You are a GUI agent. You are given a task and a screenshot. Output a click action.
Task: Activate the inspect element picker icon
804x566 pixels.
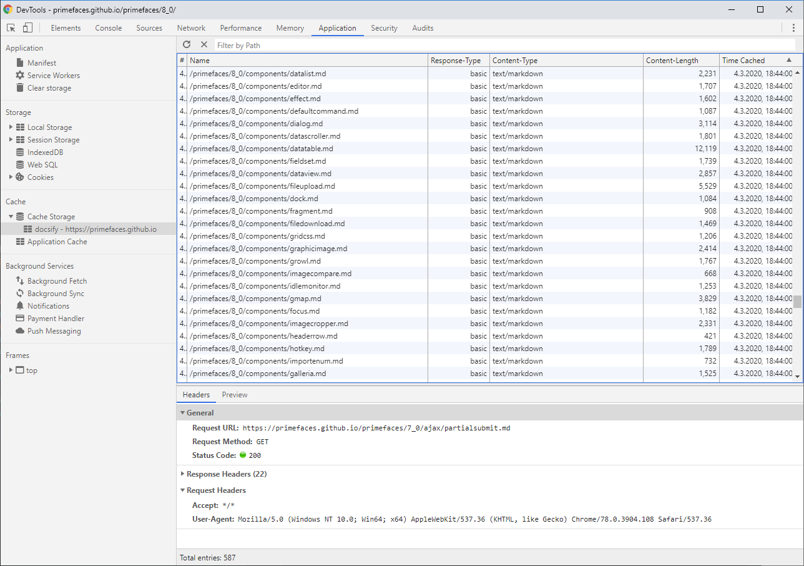11,28
